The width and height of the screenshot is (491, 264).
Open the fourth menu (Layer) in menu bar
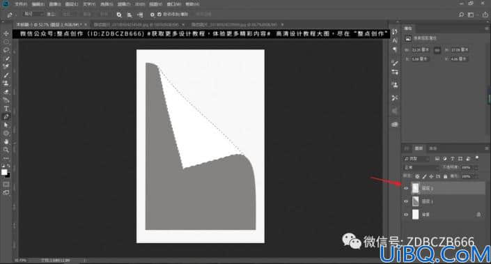tap(72, 4)
